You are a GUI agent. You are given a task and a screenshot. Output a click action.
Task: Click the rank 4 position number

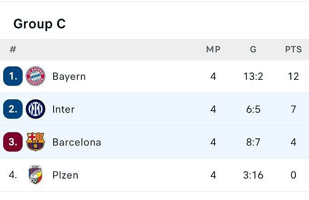(x=13, y=175)
